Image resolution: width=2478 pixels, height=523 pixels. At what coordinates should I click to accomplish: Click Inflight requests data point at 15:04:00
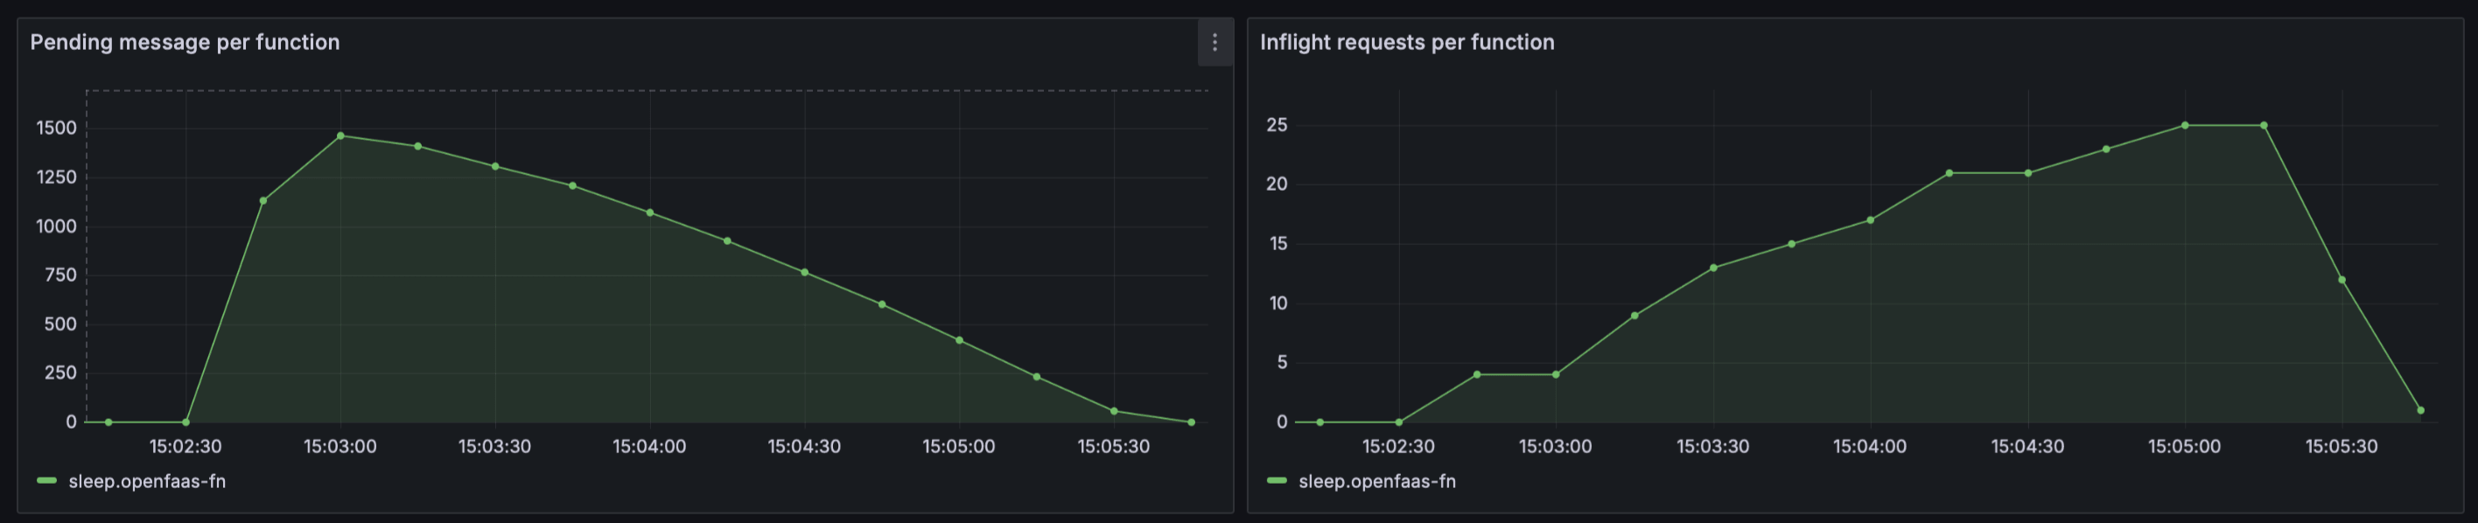[1870, 220]
